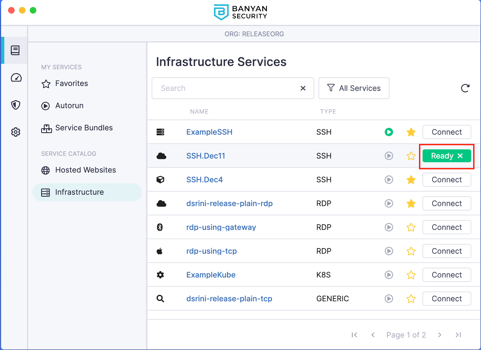This screenshot has height=350, width=481.
Task: Connect to dsrini-release-plain-rdp service
Action: tap(447, 204)
